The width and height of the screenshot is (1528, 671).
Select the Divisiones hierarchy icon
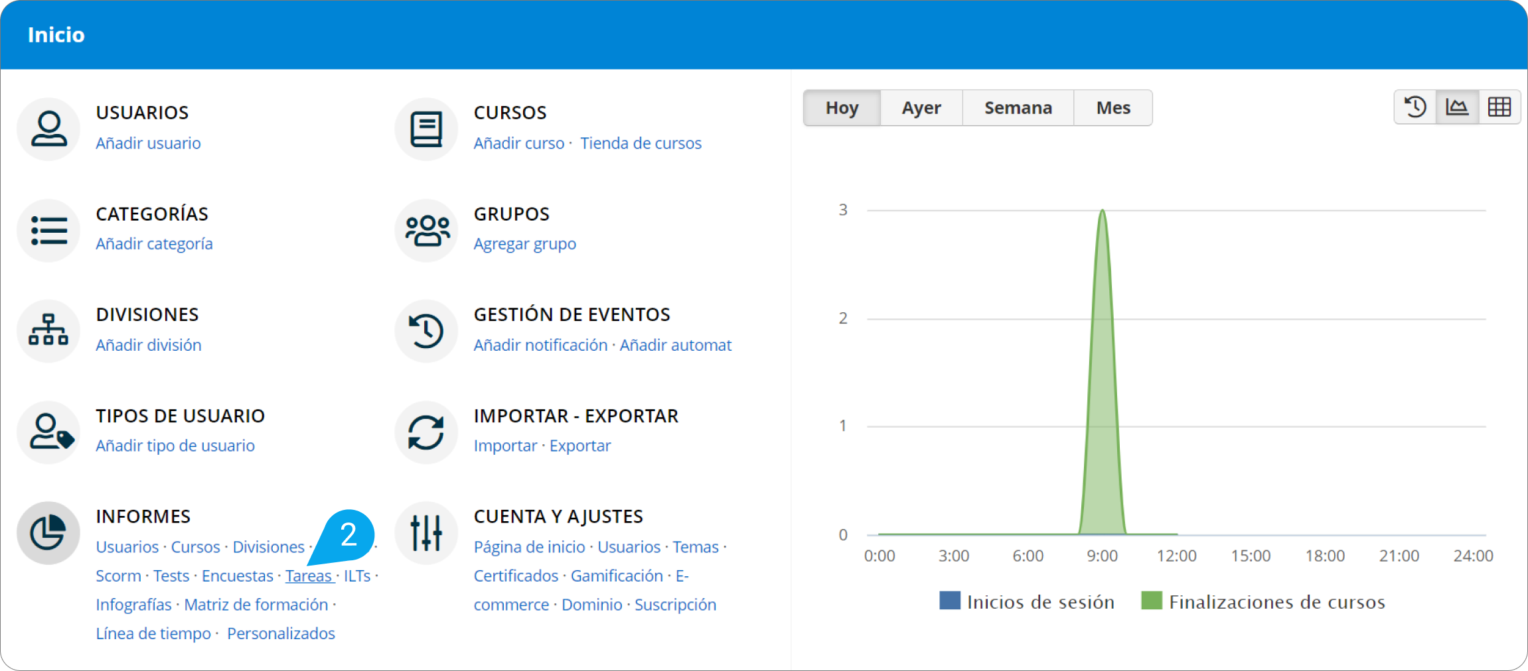point(48,330)
